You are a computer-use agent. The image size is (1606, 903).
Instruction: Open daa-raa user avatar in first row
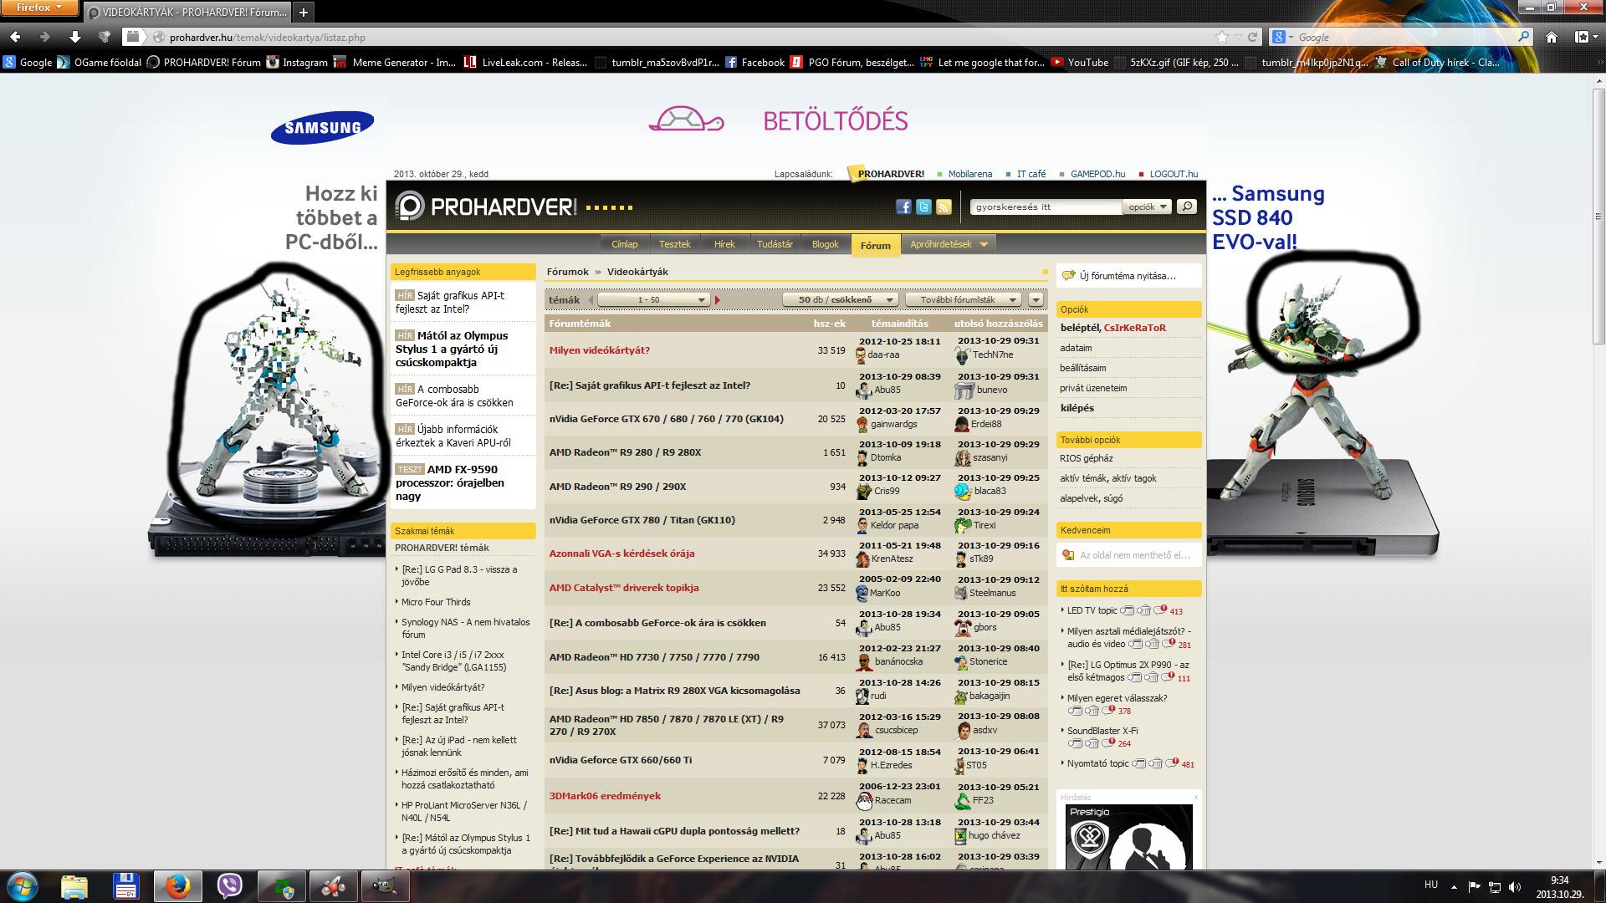(861, 355)
